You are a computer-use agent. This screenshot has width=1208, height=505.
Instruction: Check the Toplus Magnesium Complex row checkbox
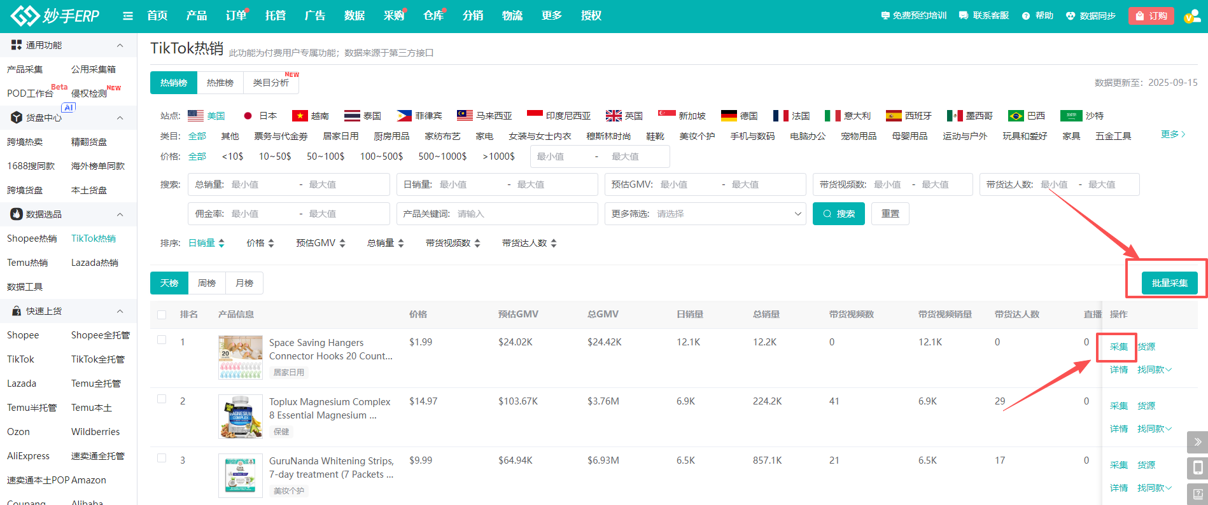pyautogui.click(x=162, y=399)
